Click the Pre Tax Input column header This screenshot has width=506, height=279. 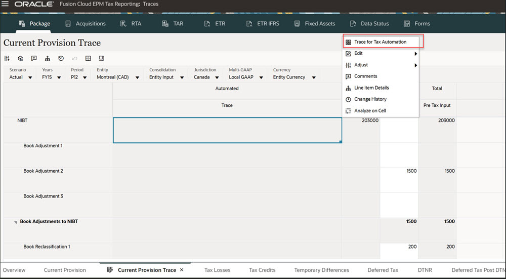[437, 105]
